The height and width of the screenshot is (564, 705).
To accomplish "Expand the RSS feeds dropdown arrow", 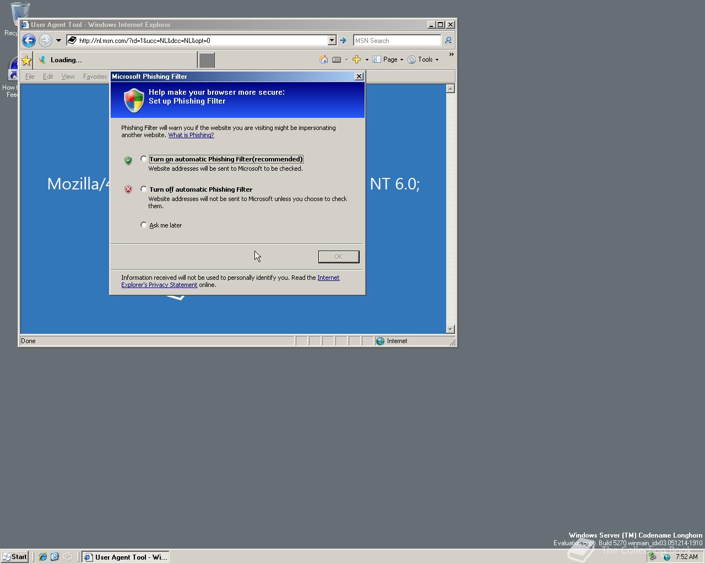I will coord(346,59).
